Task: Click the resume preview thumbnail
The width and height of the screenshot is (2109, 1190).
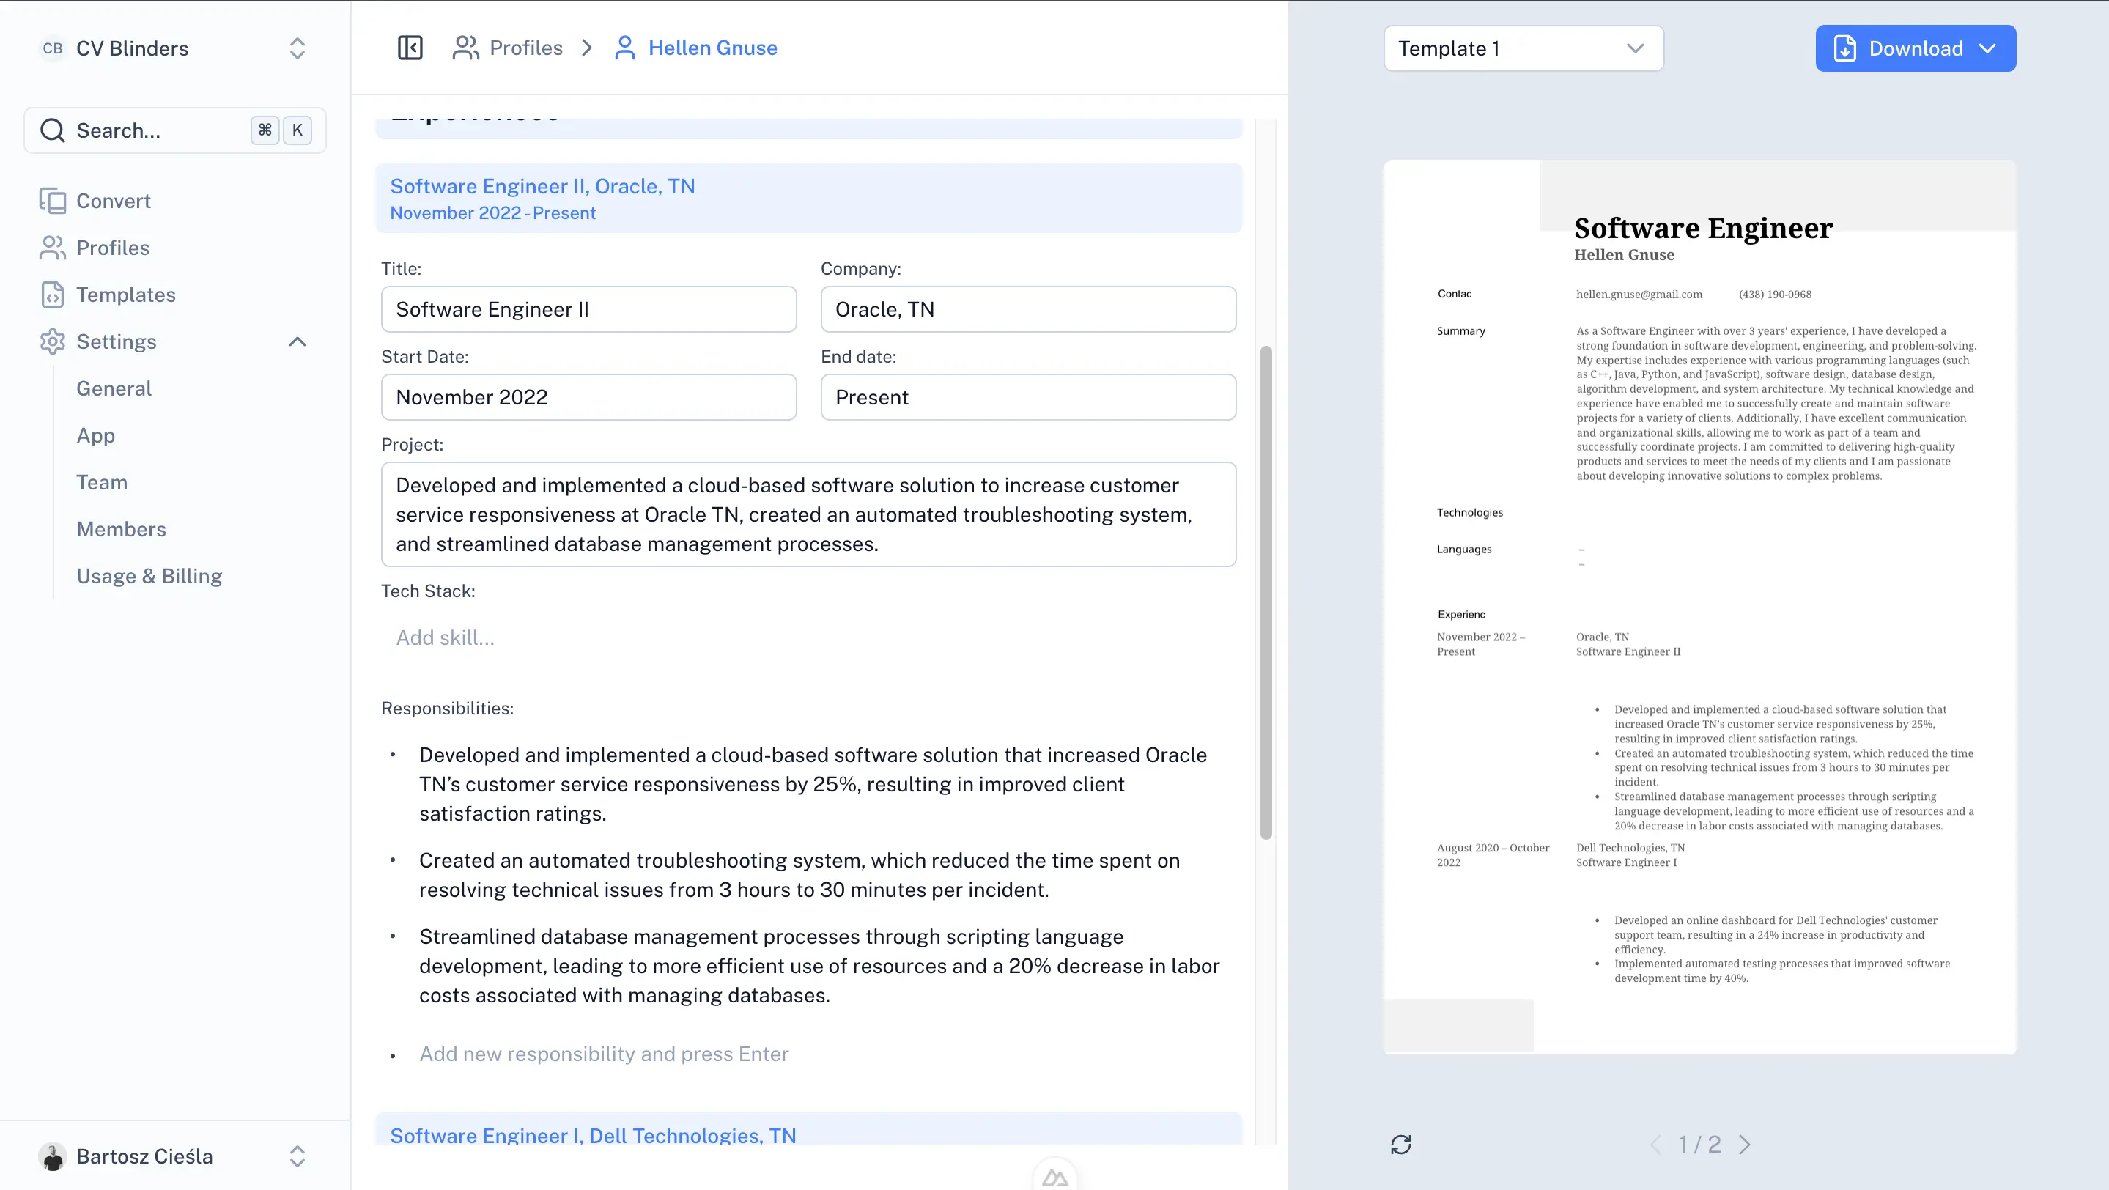Action: 1699,607
